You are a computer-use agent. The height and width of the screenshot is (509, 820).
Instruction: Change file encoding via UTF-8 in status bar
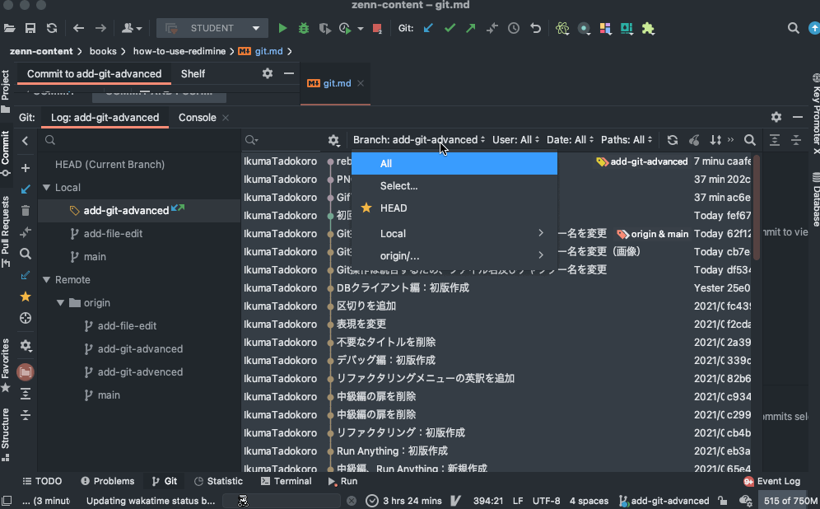(548, 500)
